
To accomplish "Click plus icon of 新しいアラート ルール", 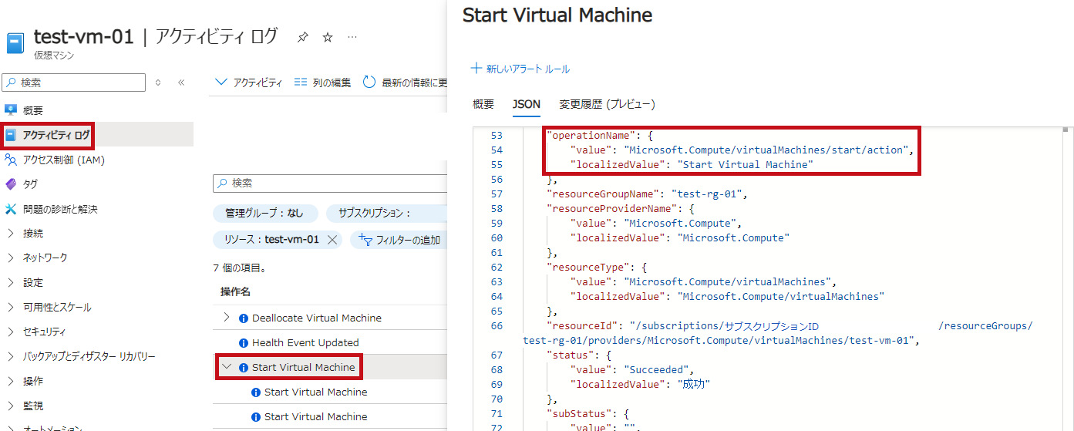I will 476,69.
